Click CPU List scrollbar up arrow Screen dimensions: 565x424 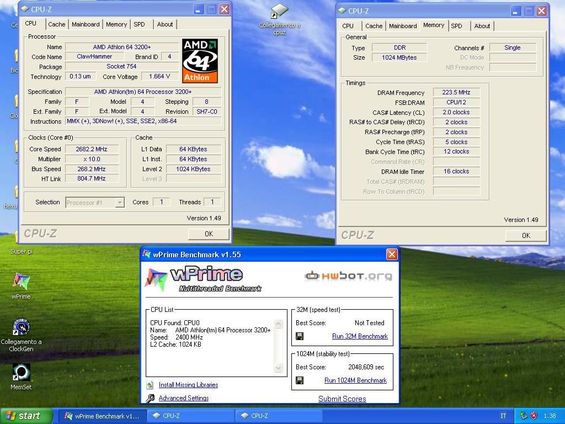[279, 324]
